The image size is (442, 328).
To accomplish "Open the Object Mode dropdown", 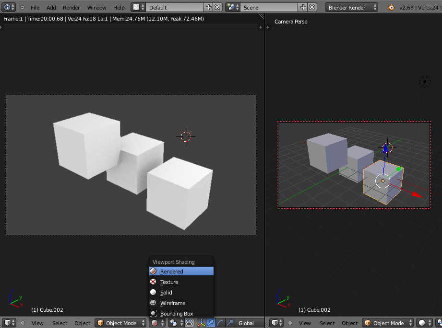I will pos(120,323).
